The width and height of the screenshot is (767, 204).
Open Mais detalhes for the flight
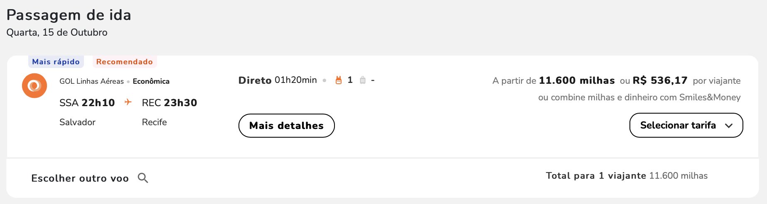[x=286, y=126]
